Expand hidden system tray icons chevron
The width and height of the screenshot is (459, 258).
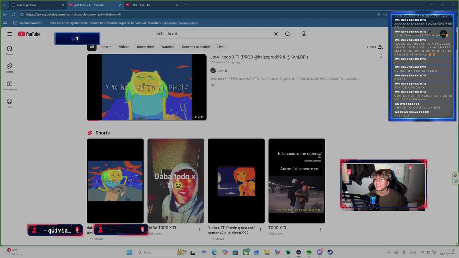389,252
